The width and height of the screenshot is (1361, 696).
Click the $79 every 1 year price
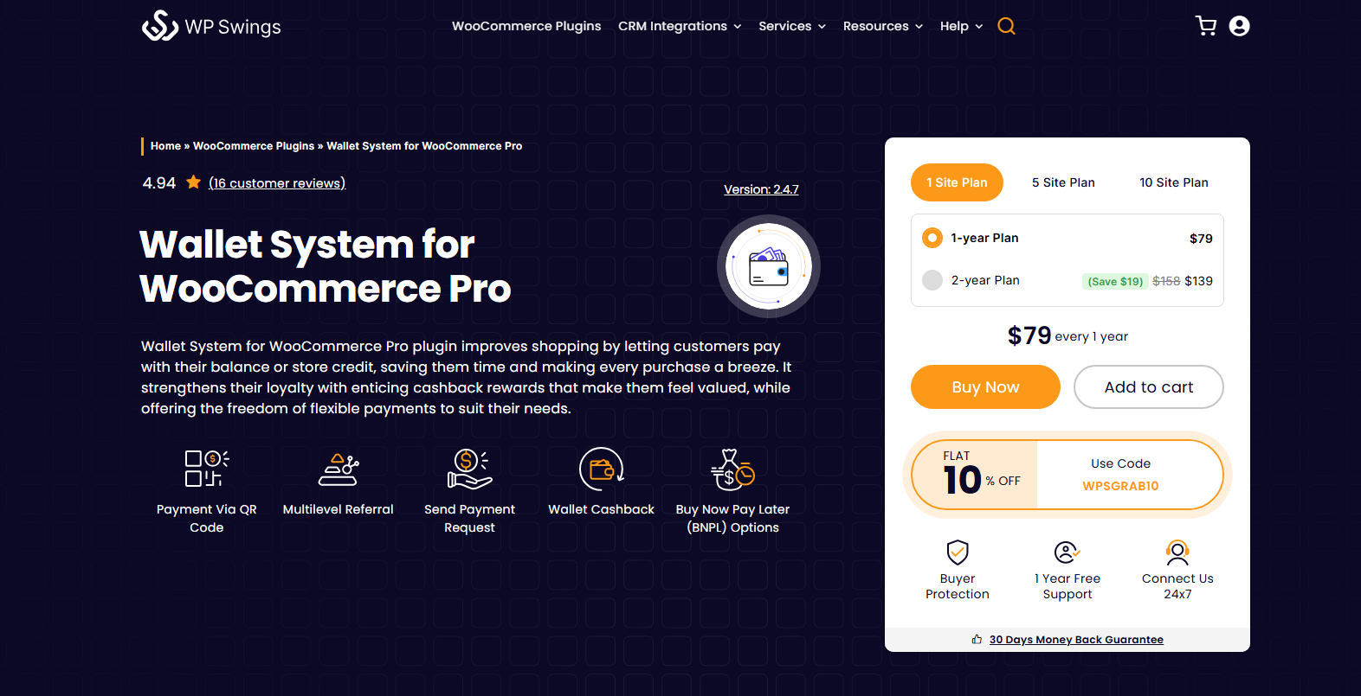(x=1068, y=335)
